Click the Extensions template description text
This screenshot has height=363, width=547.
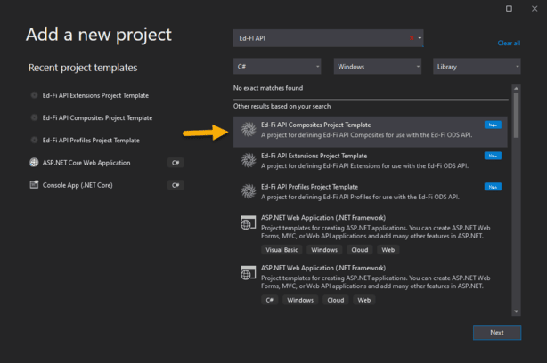click(364, 165)
